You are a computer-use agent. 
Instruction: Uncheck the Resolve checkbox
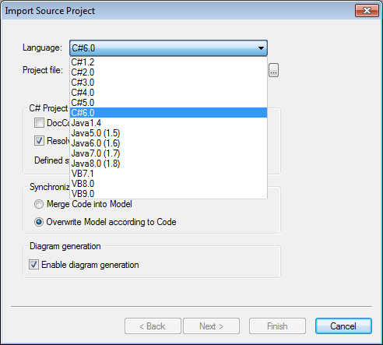click(x=39, y=141)
